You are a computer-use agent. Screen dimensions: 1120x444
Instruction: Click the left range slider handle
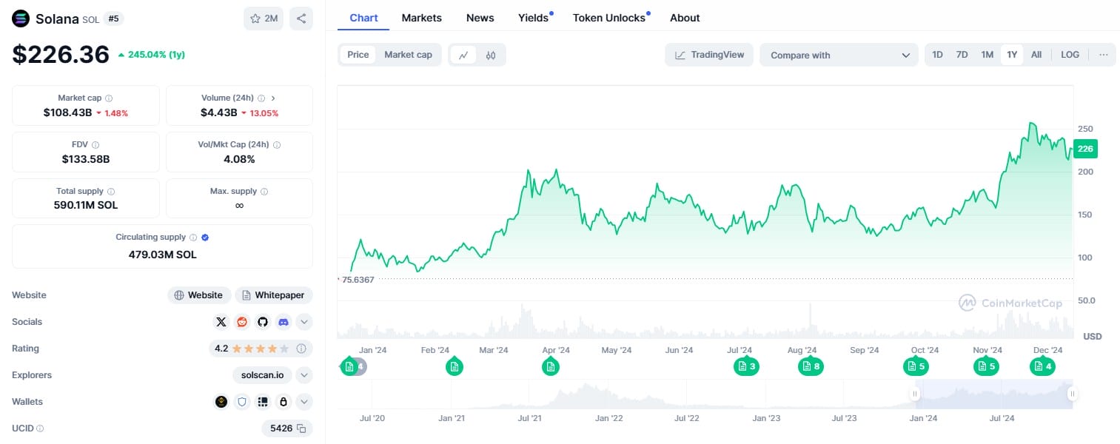click(x=915, y=394)
